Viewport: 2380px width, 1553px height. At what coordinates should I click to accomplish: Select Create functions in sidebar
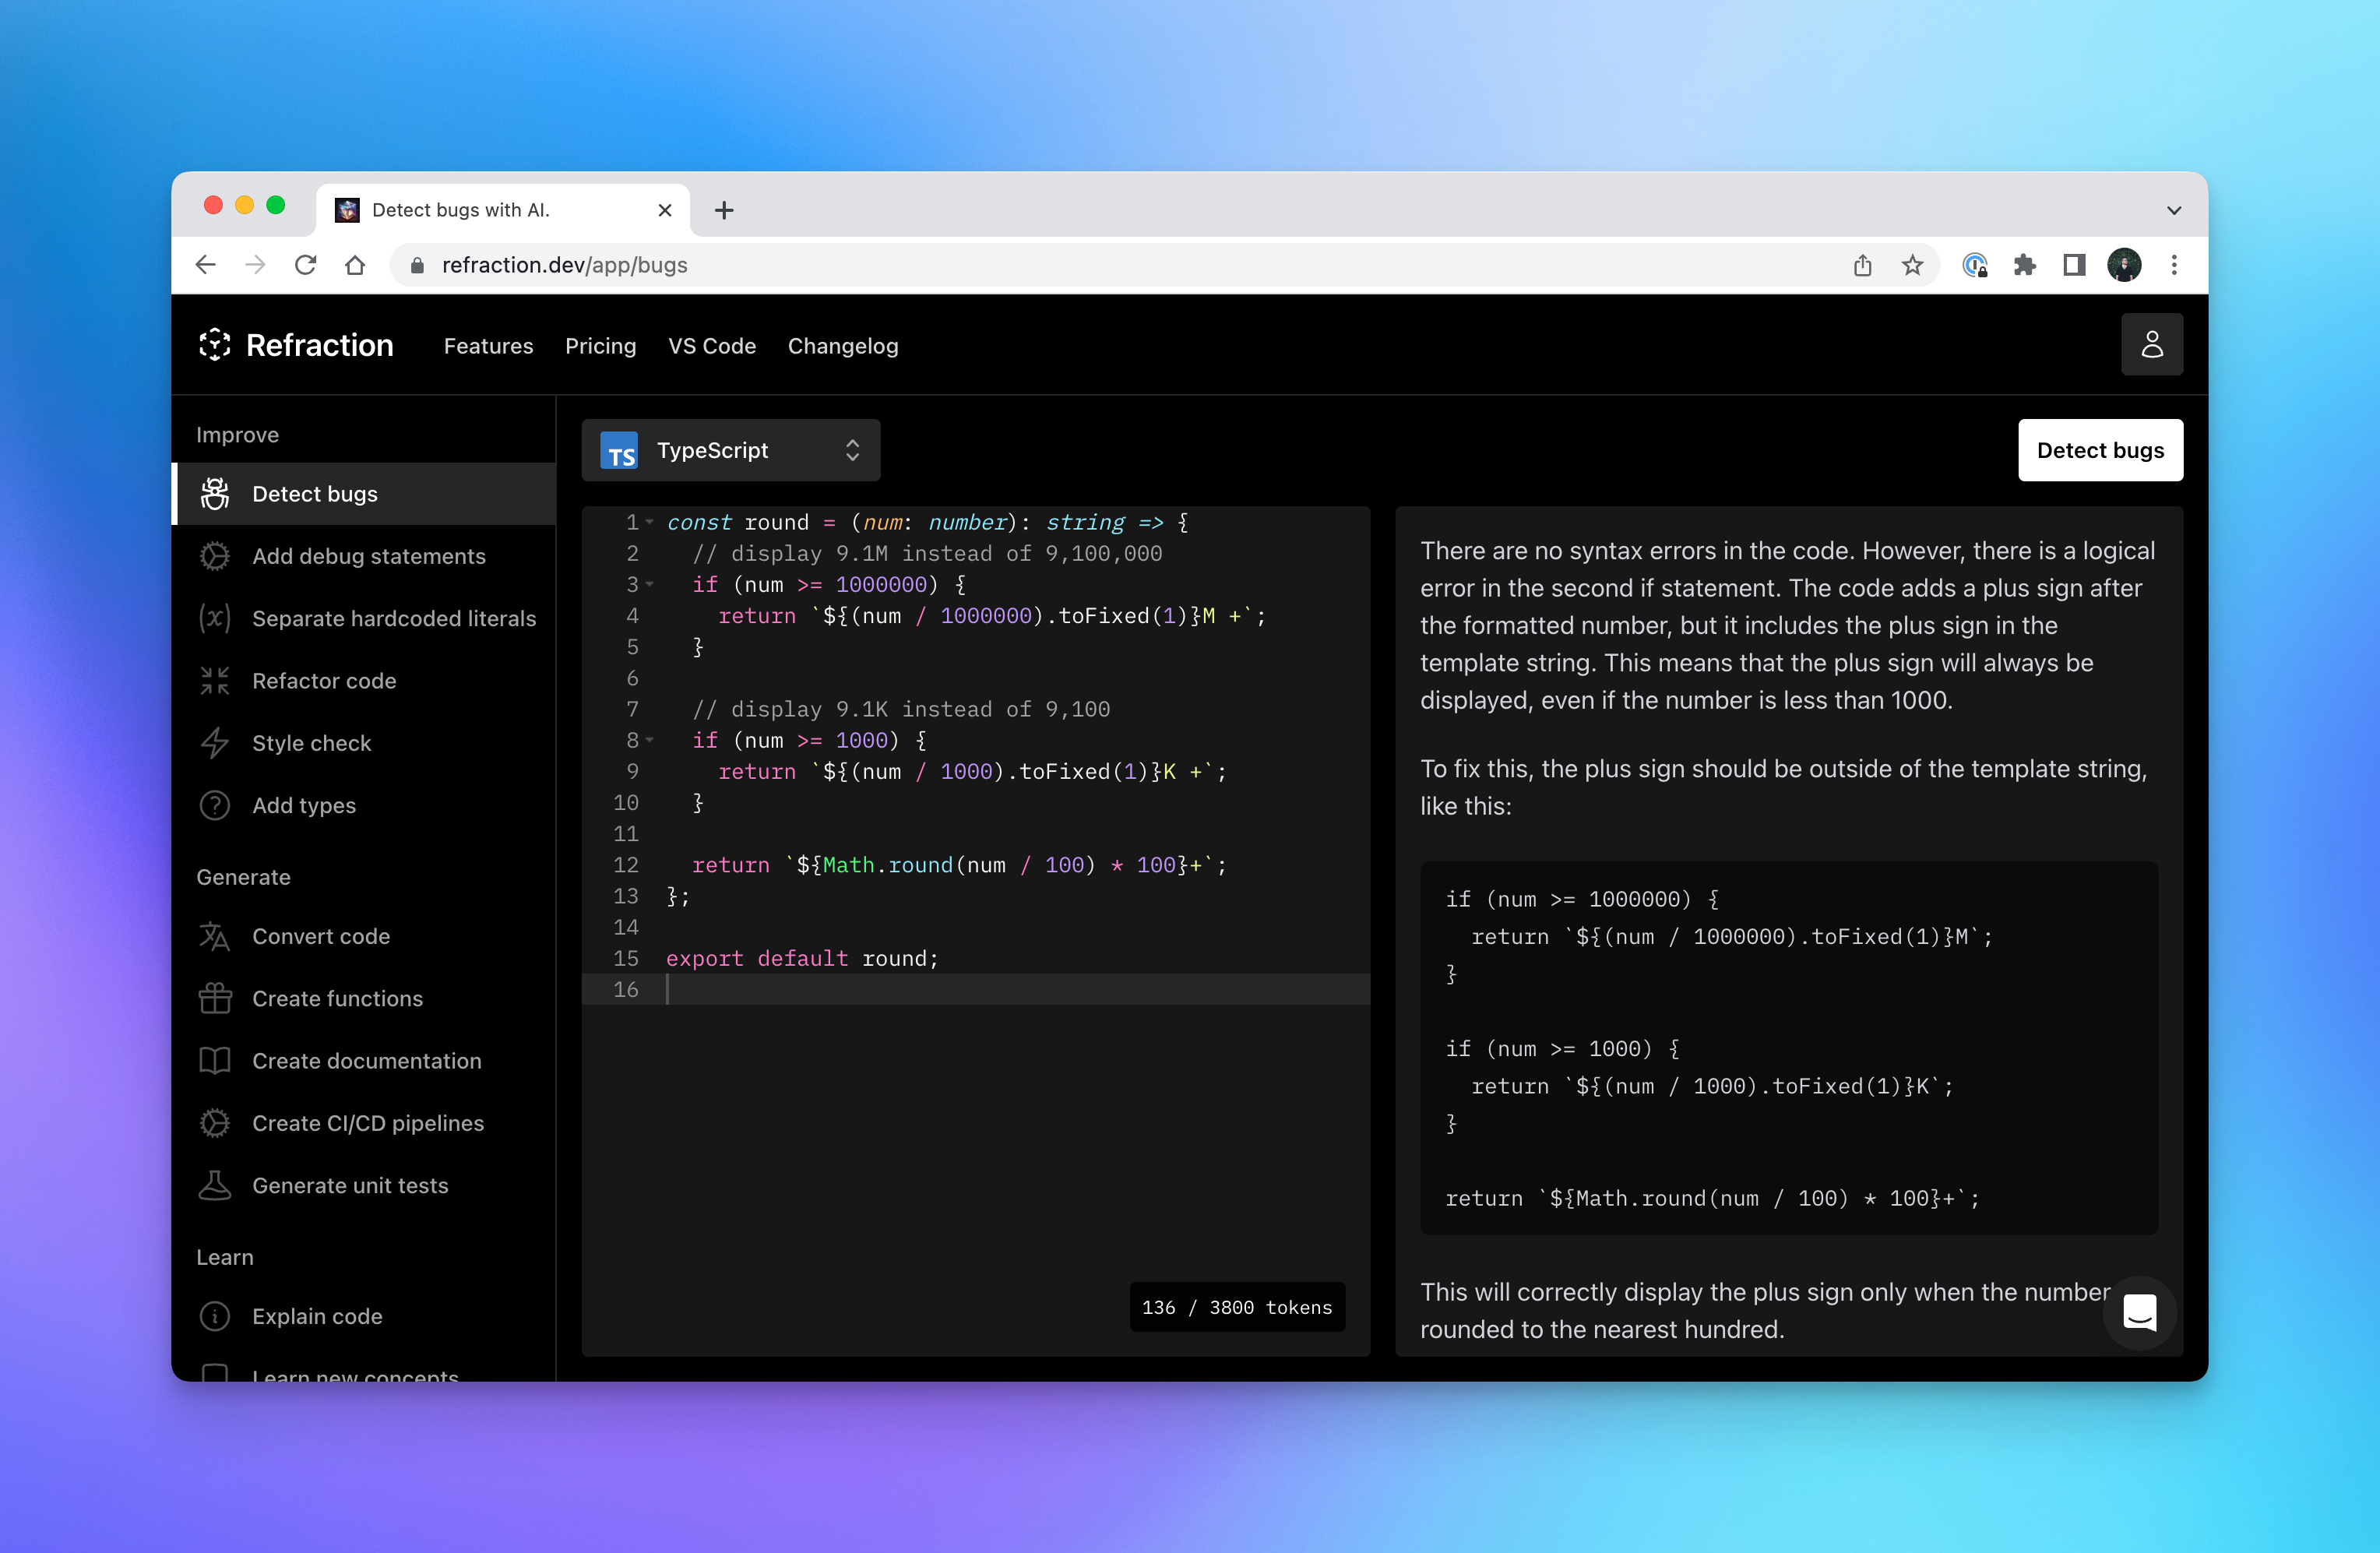coord(364,998)
